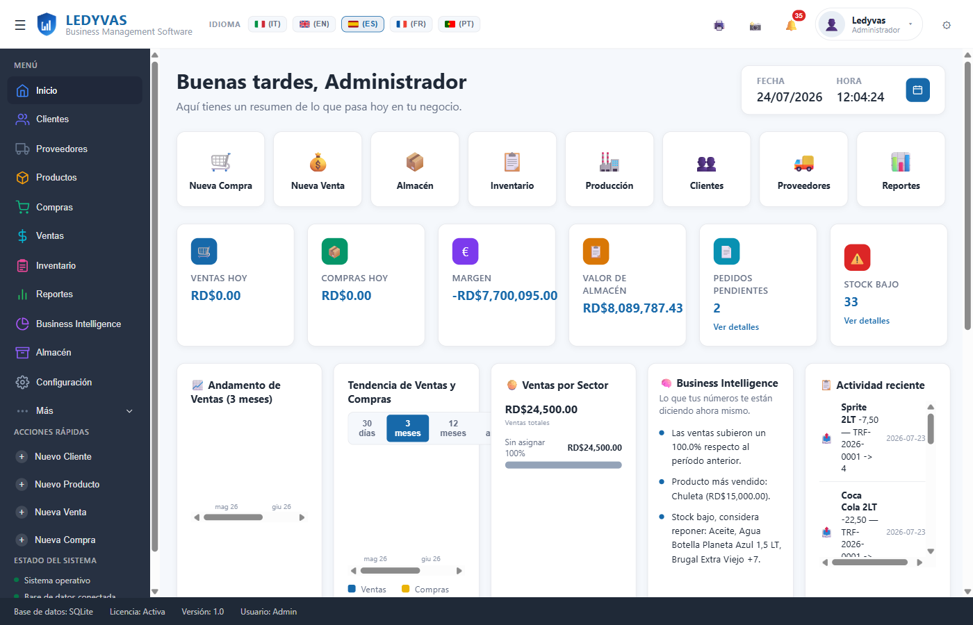Select the 30 días range
The width and height of the screenshot is (973, 625).
coord(367,428)
